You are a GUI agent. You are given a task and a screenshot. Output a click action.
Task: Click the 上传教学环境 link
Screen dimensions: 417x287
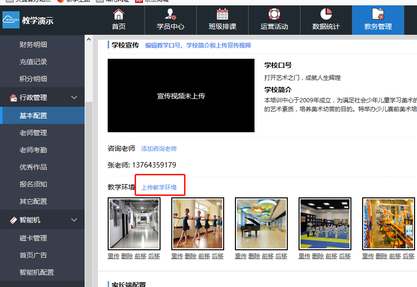coord(159,188)
